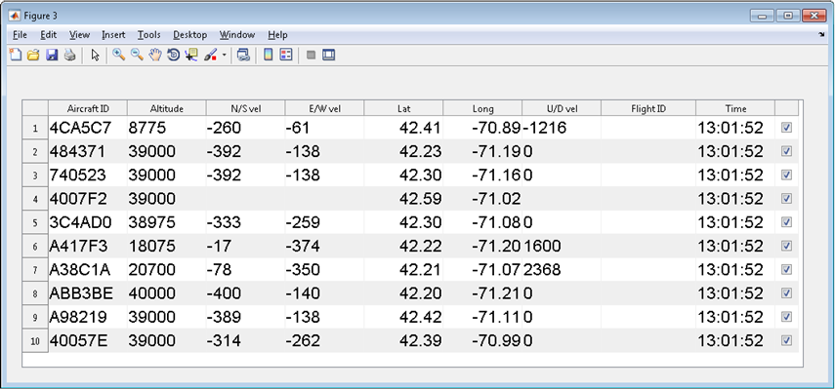Open the Help menu
Viewport: 835px width, 389px height.
[277, 35]
